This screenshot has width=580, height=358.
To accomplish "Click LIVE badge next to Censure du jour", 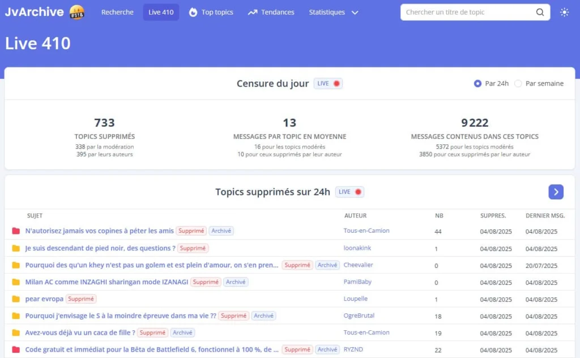I will pos(328,84).
